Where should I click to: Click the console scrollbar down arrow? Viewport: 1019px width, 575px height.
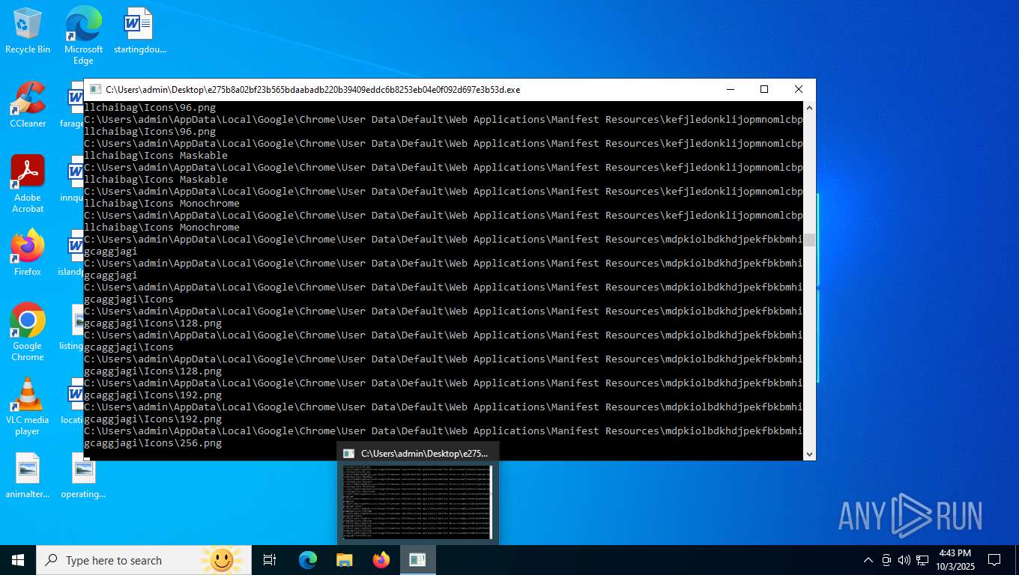tap(809, 454)
